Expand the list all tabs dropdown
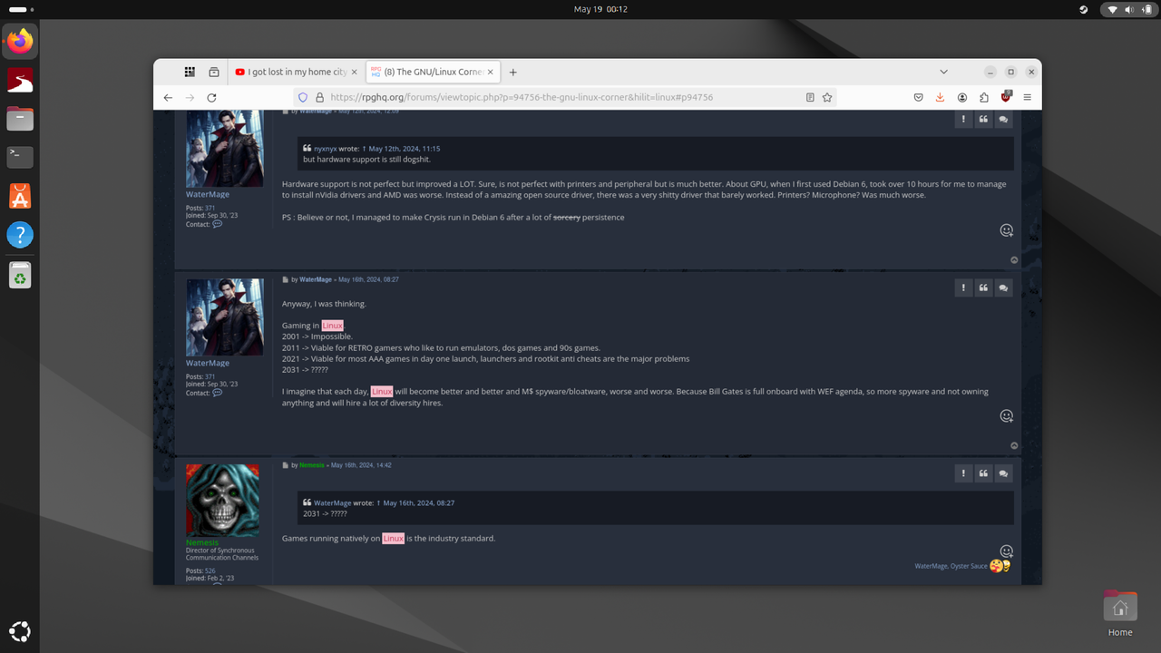 pyautogui.click(x=943, y=72)
